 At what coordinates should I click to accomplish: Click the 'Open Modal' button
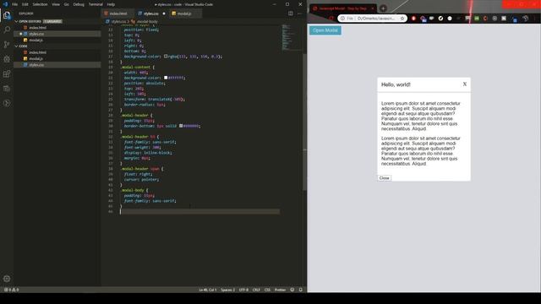pyautogui.click(x=325, y=30)
